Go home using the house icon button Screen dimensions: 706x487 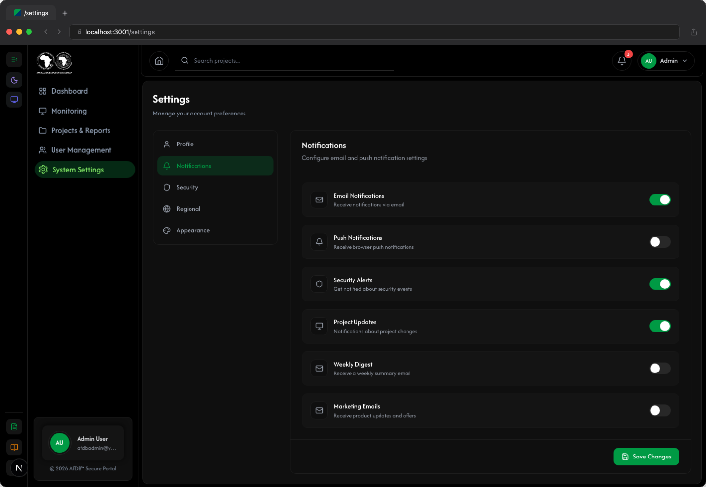pos(159,61)
